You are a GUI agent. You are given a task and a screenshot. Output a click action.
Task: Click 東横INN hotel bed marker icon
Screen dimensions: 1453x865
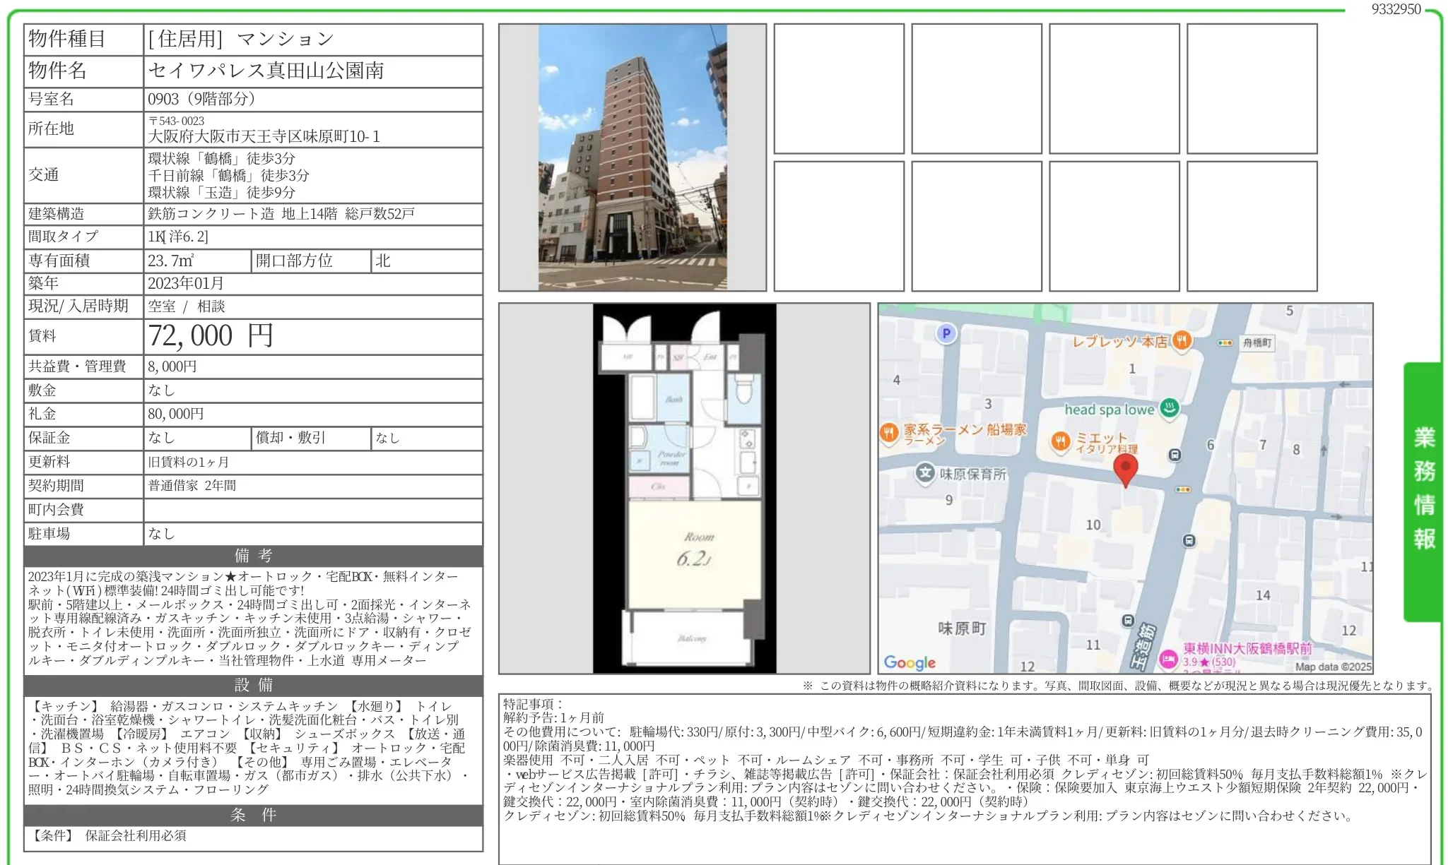[x=1168, y=660]
